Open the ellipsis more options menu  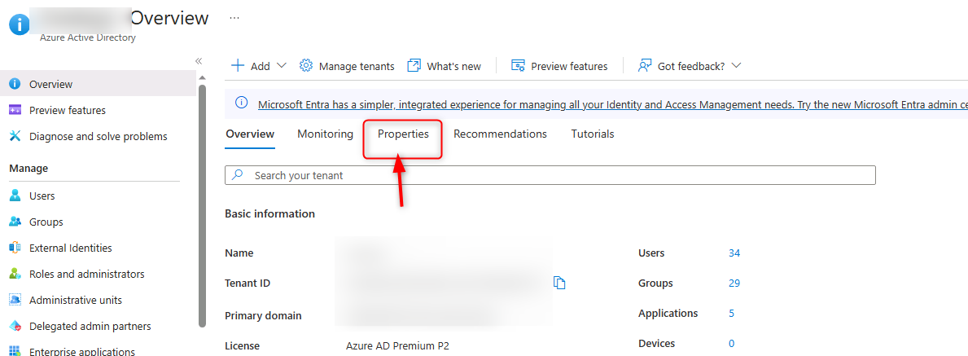234,17
